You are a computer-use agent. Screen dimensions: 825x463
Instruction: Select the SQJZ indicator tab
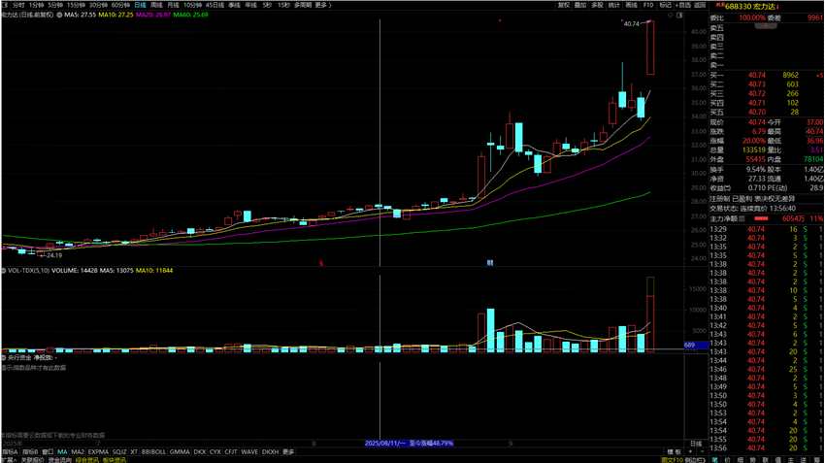point(119,452)
